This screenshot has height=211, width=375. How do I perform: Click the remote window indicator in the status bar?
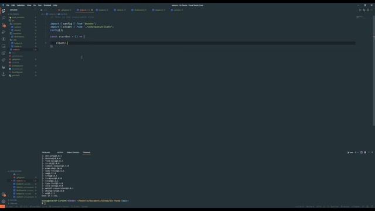click(x=2, y=207)
